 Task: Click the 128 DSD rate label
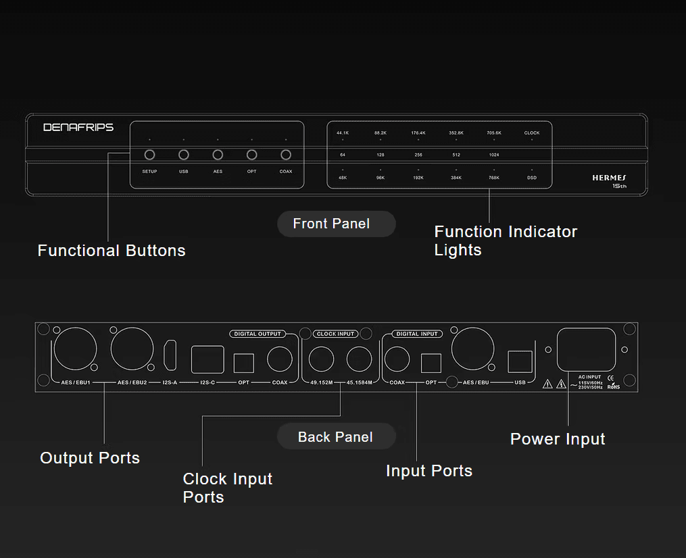point(381,155)
